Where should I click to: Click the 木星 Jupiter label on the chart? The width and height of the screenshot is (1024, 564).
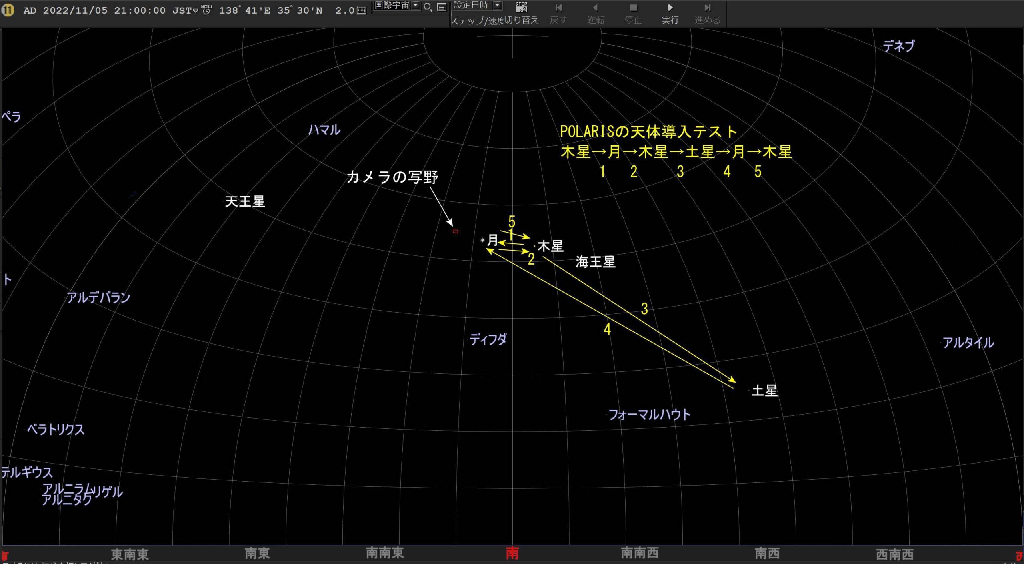pyautogui.click(x=550, y=246)
